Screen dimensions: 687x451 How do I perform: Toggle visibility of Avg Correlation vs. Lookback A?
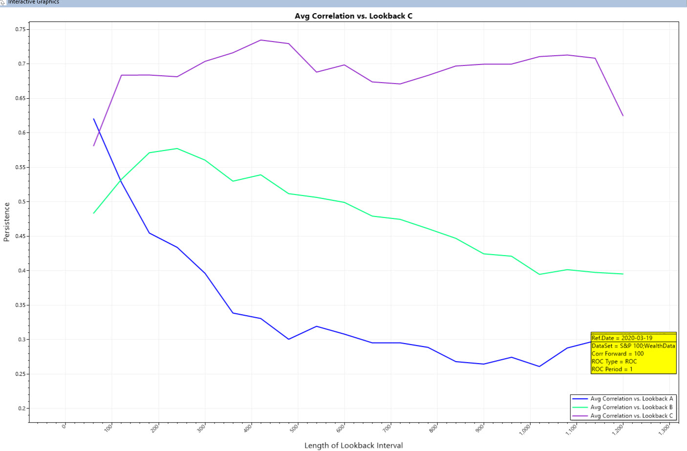[630, 399]
